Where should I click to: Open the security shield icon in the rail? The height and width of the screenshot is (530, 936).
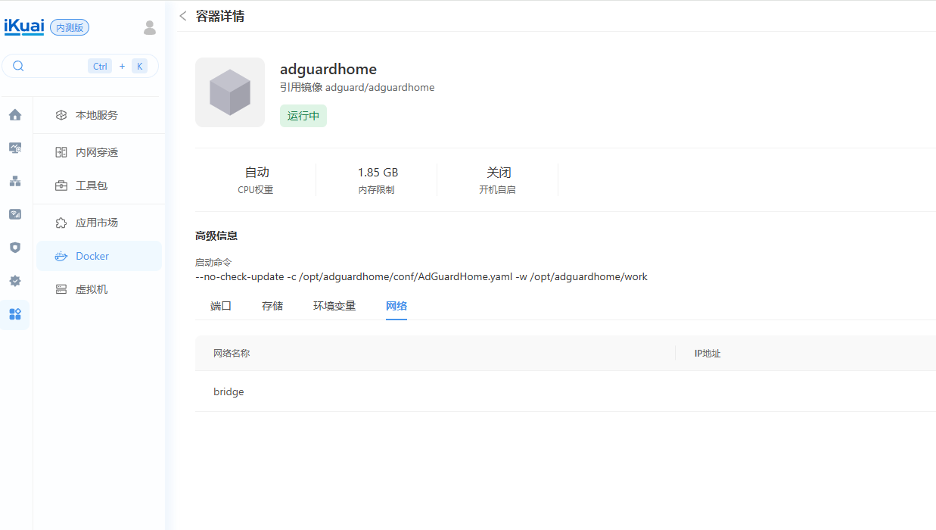tap(15, 248)
